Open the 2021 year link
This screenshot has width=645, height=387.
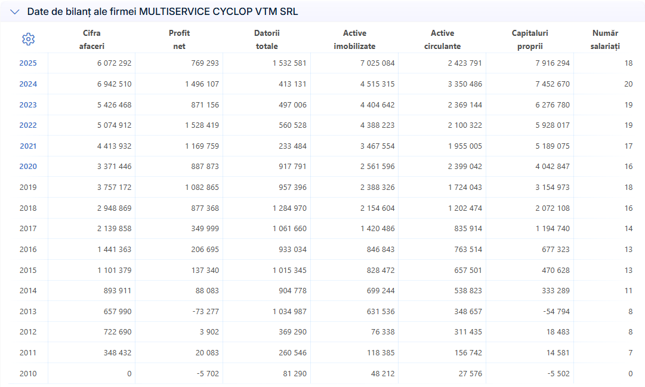click(28, 146)
